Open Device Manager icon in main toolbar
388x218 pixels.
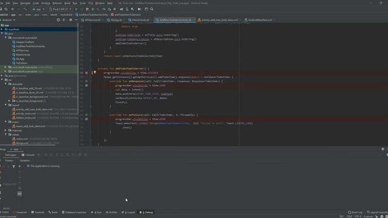point(127,9)
